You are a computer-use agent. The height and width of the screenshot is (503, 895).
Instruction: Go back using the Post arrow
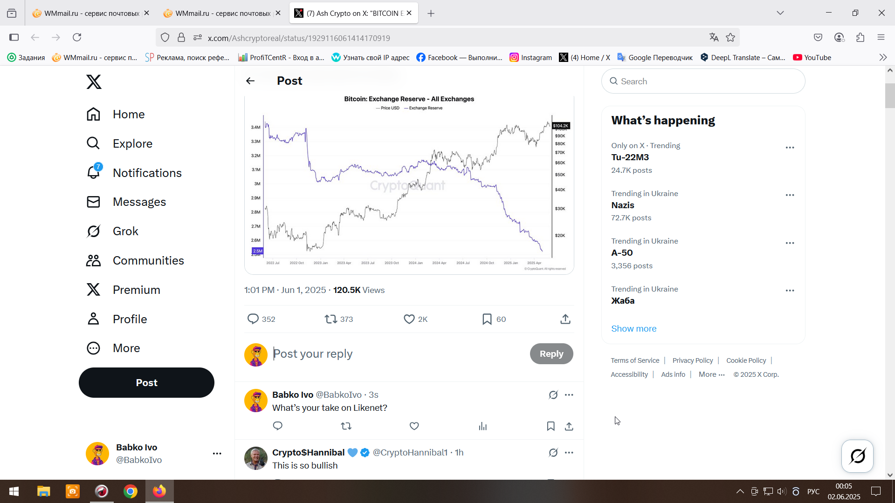(250, 81)
